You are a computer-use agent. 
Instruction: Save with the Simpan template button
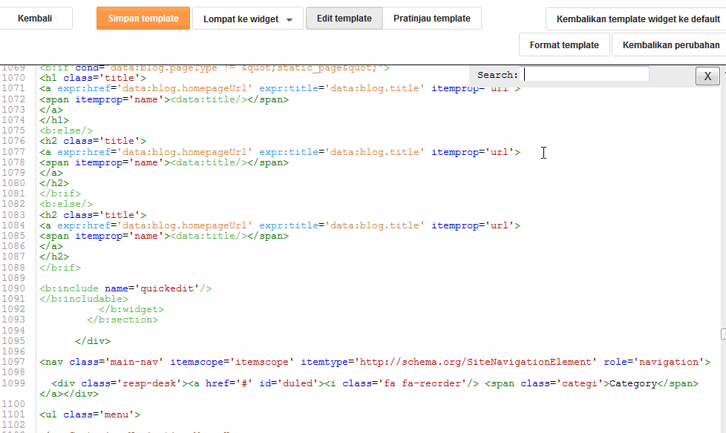pyautogui.click(x=143, y=19)
